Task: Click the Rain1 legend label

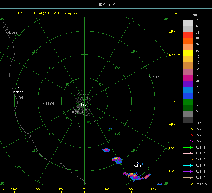Action: pos(200,129)
